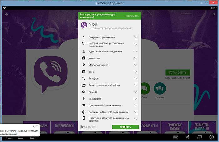Click the 21:48 clock in the status bar
219x142 pixels.
coord(214,8)
